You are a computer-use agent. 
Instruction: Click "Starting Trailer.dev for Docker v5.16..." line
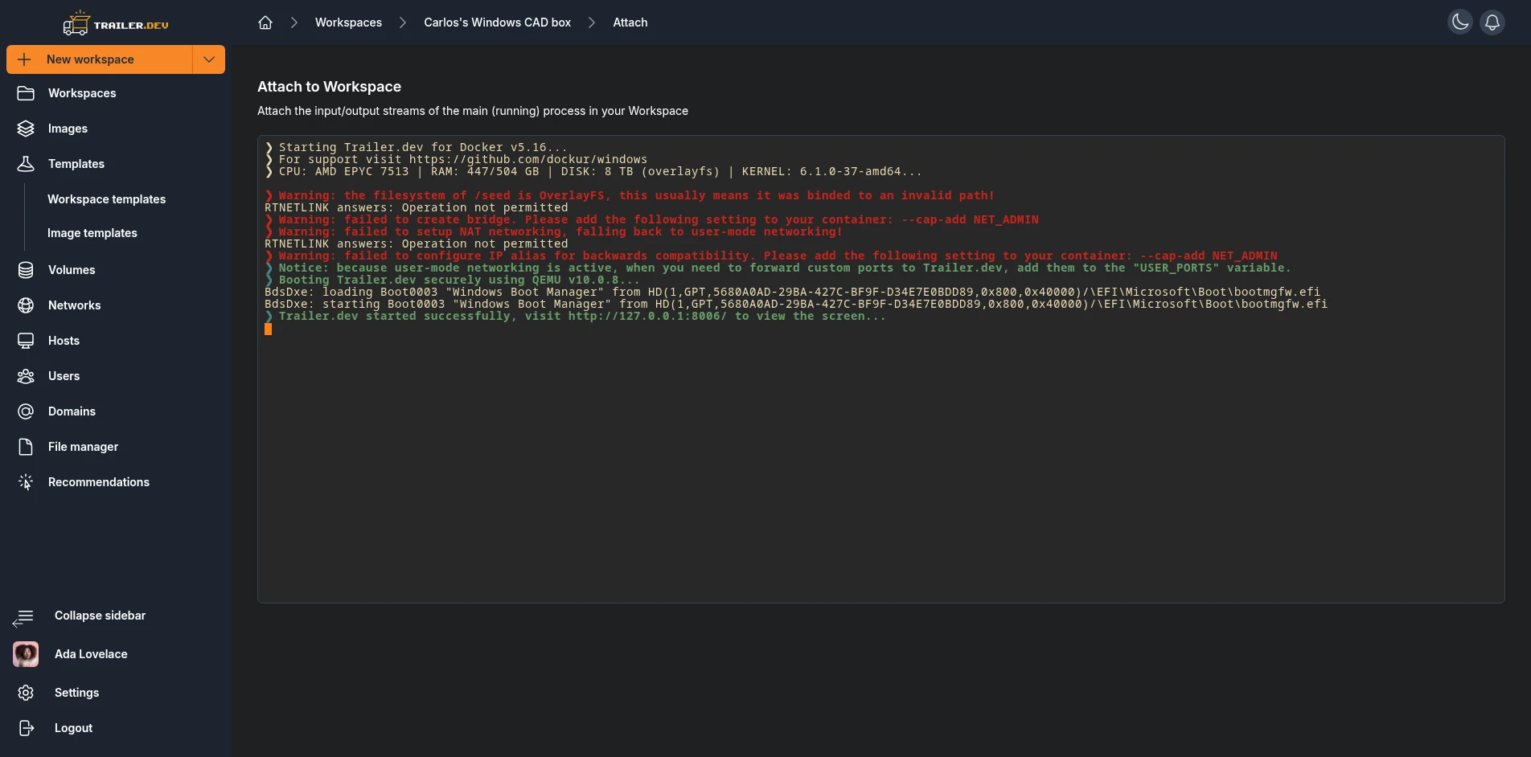(x=416, y=147)
